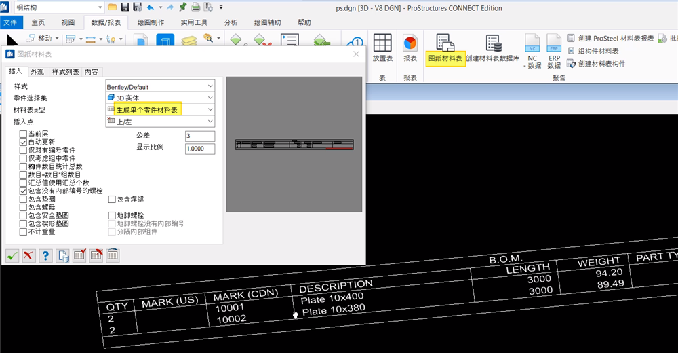The image size is (678, 353).
Task: Click the ProStructures application logo icon
Action: pyautogui.click(x=5, y=7)
